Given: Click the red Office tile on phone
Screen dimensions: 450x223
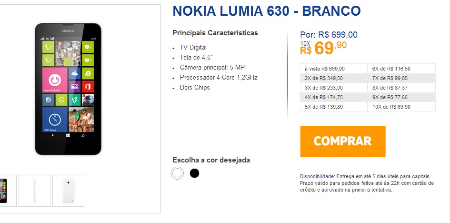Looking at the screenshot, I should pyautogui.click(x=87, y=86).
